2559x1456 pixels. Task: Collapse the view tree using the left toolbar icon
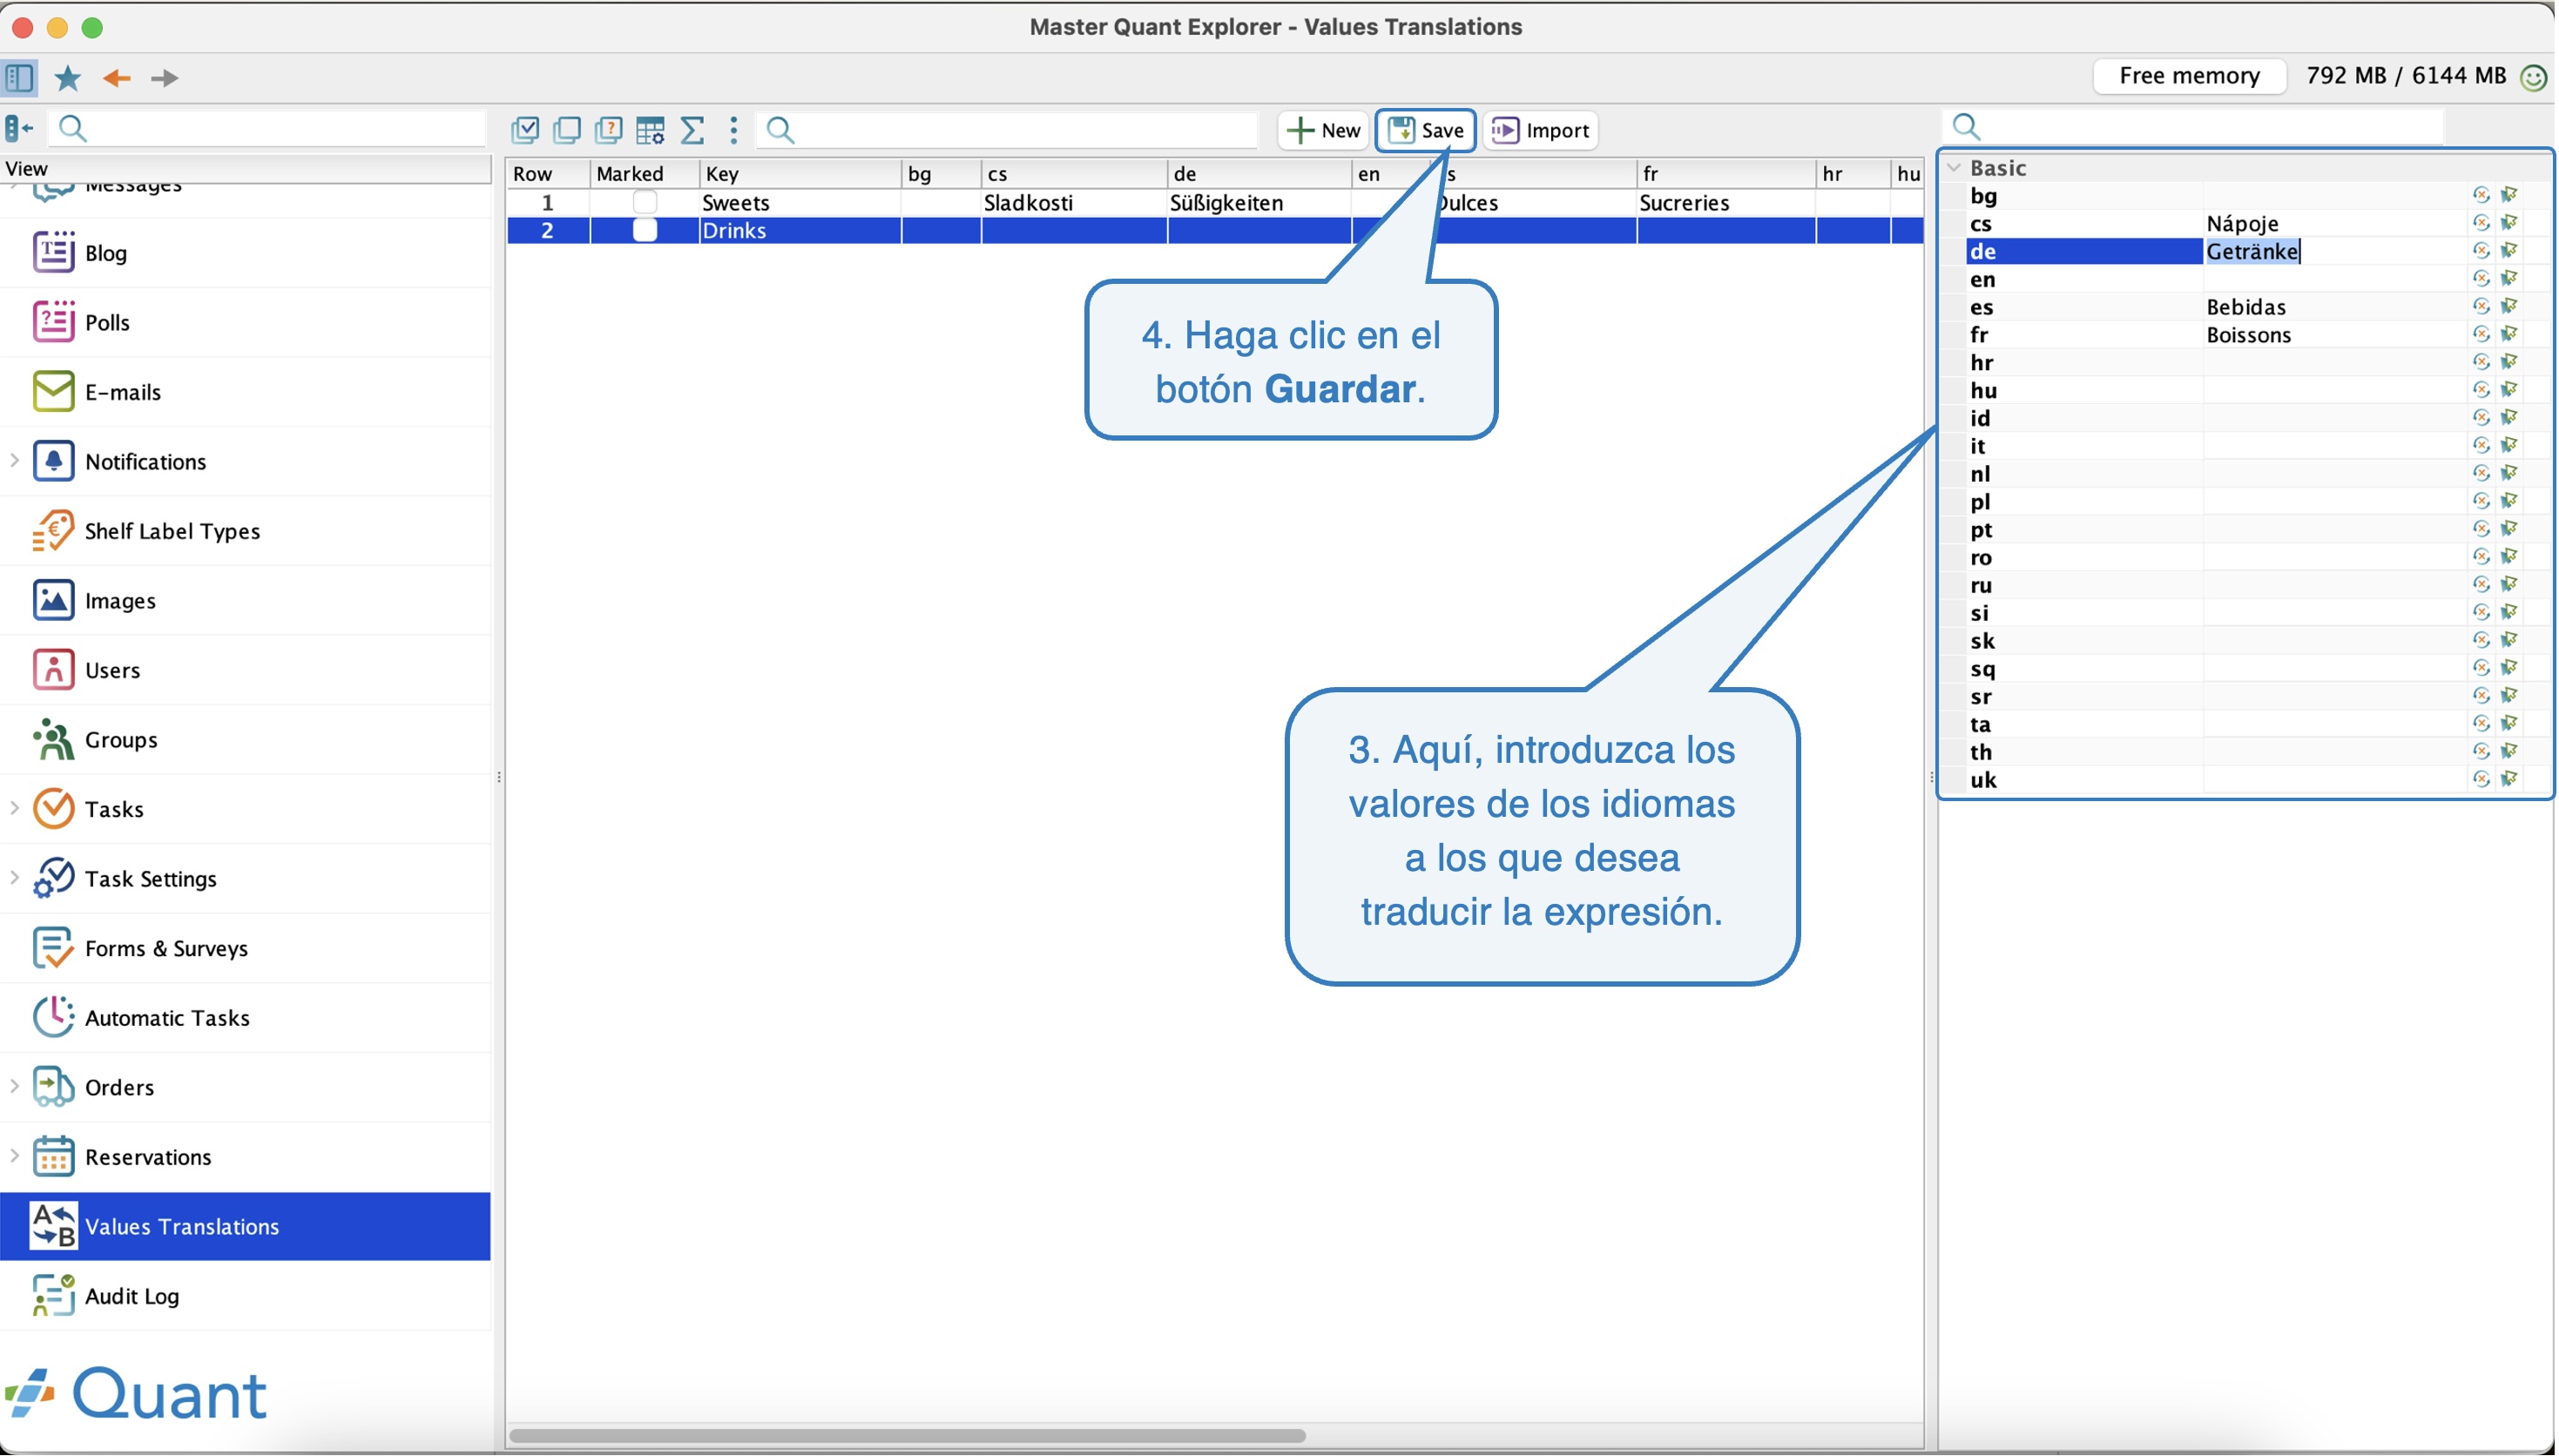[x=19, y=128]
